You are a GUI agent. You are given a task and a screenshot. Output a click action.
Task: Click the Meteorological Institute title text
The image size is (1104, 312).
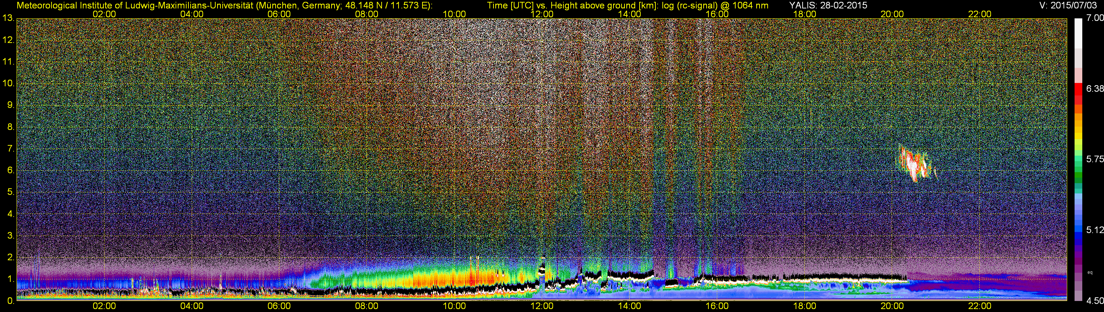click(224, 5)
